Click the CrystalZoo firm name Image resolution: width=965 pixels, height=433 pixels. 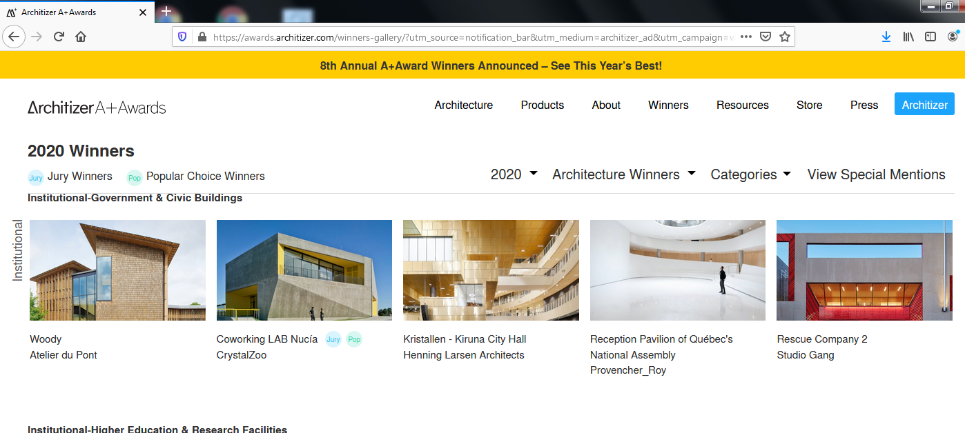click(242, 355)
